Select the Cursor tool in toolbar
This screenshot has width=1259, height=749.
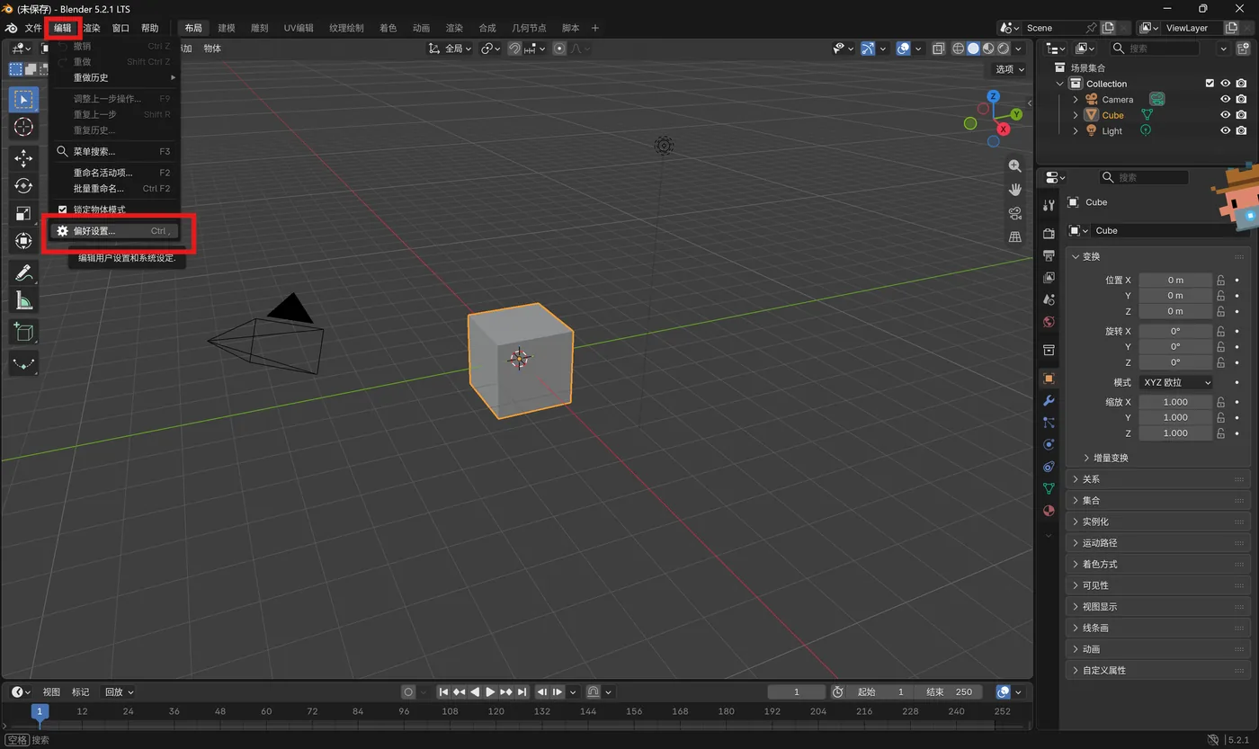click(23, 127)
